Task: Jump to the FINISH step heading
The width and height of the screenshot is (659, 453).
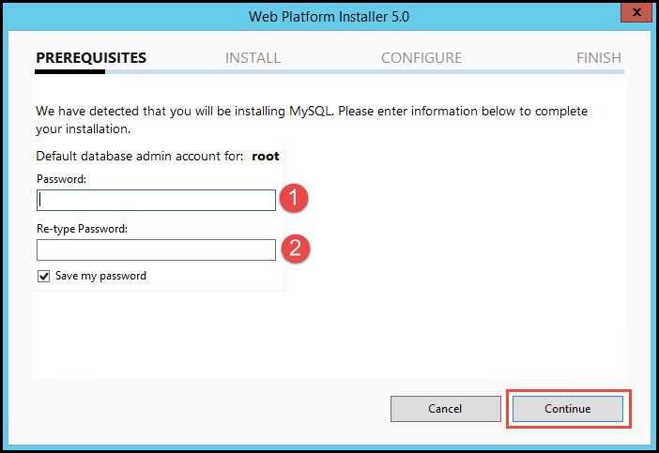Action: coord(598,58)
